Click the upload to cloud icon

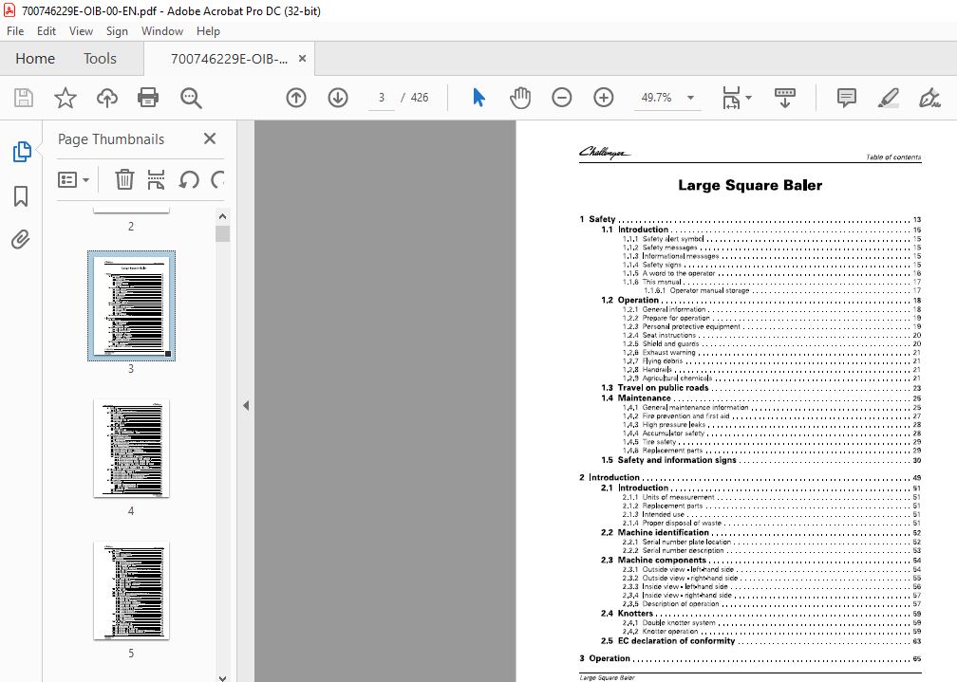[106, 98]
